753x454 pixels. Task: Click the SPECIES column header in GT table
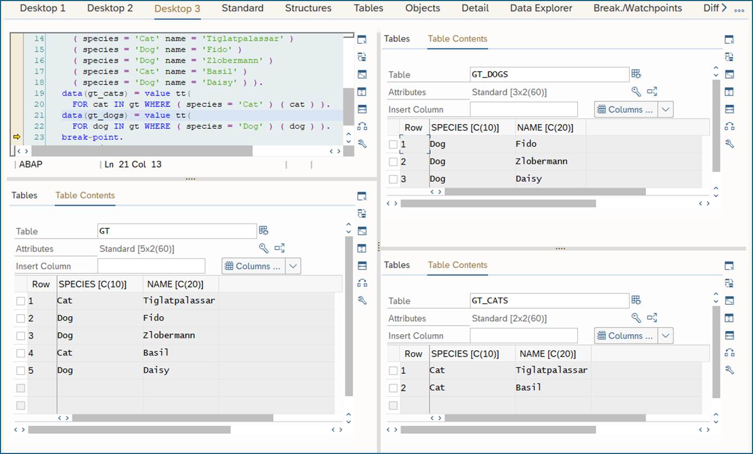93,284
